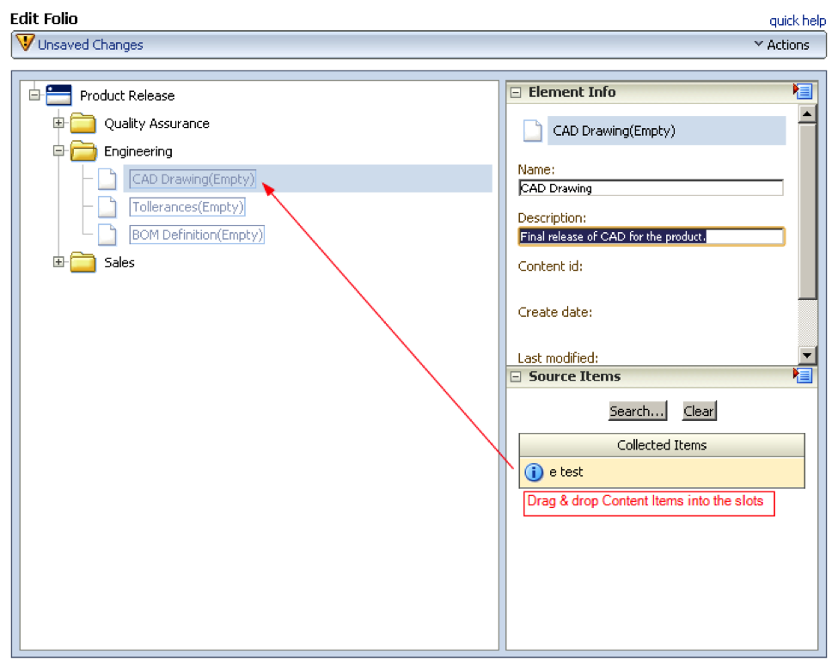Screen dimensions: 838x672
Task: Click the BOM Definition slot document icon
Action: coord(107,234)
